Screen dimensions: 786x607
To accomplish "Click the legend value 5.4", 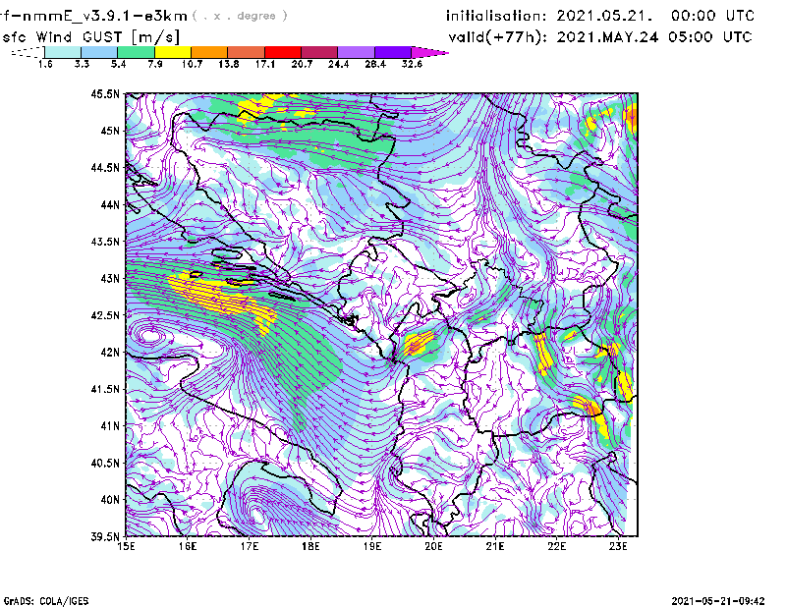I will (118, 64).
